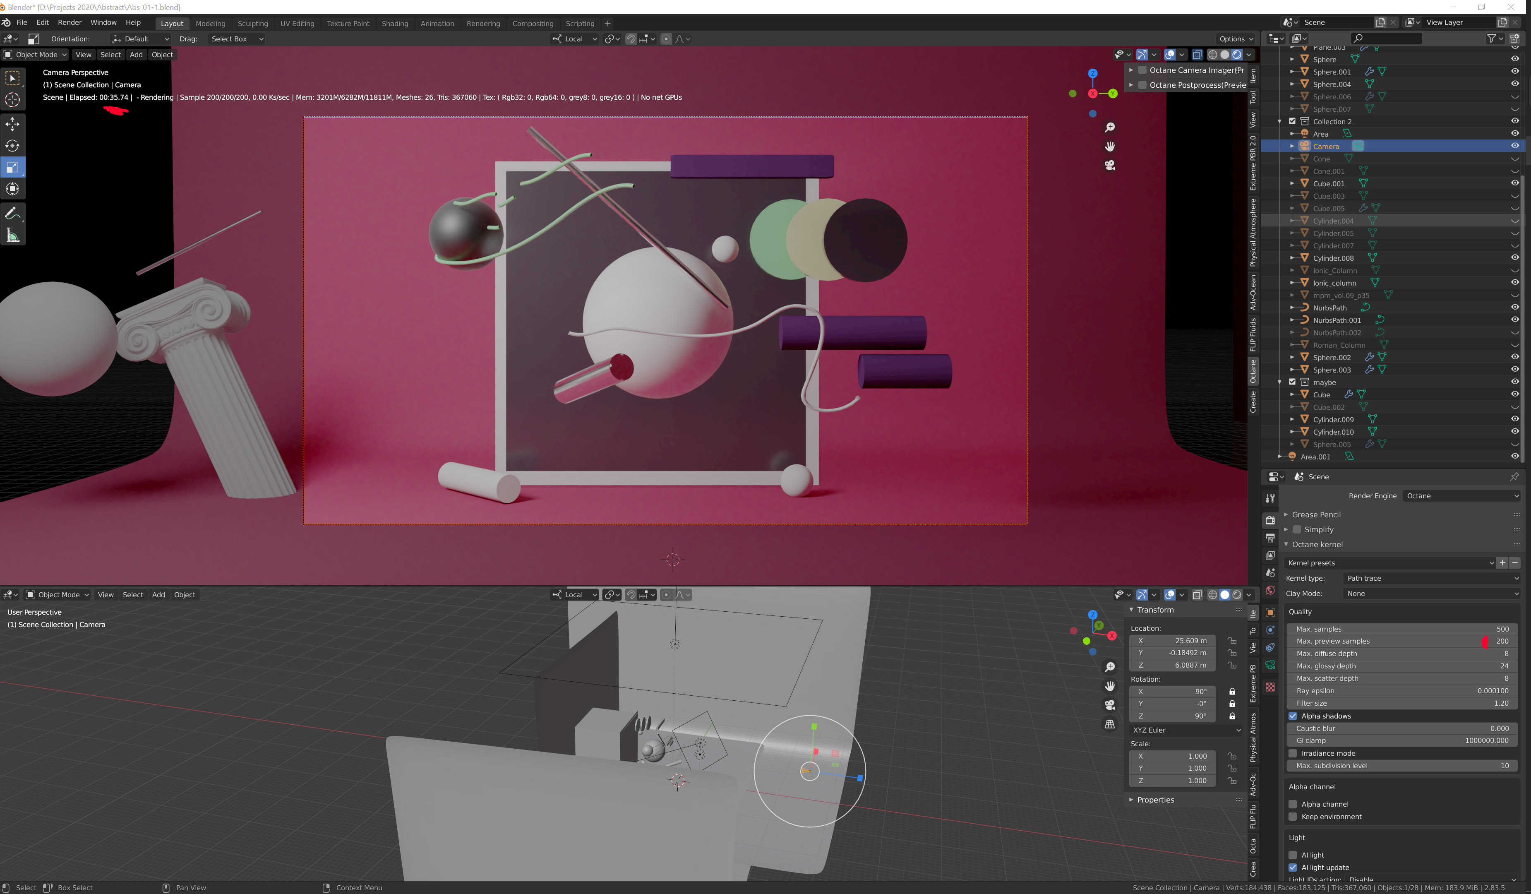Open the Render menu
This screenshot has width=1531, height=894.
(x=69, y=22)
